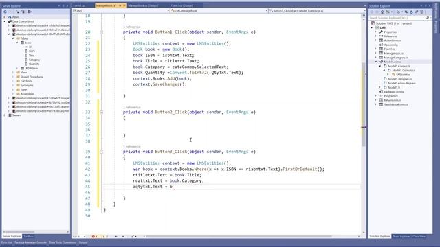
Task: Click the Properties vertical tab on right edge
Action: point(437,27)
